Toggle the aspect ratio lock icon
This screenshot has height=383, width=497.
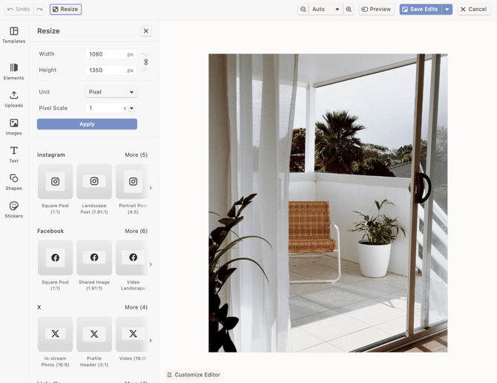point(146,62)
